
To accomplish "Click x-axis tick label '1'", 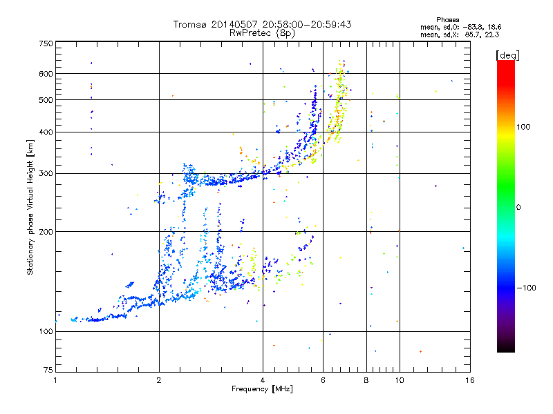I will [55, 380].
